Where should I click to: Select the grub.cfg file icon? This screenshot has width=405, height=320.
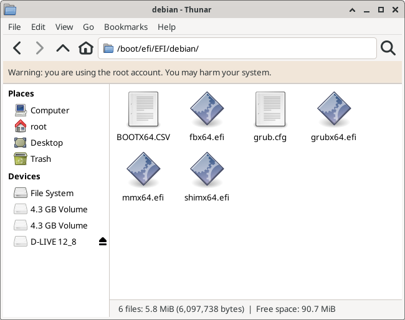point(270,109)
